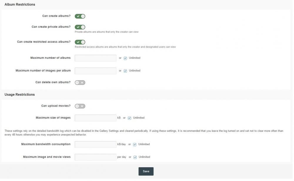Click the 'Album Restrictions' section heading
Screen dimensions: 294x181
pos(20,4)
